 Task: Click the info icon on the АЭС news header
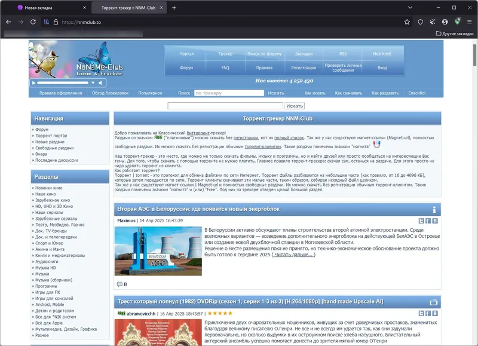click(x=434, y=210)
